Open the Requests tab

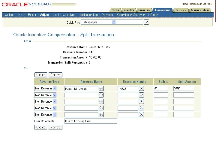[180, 10]
